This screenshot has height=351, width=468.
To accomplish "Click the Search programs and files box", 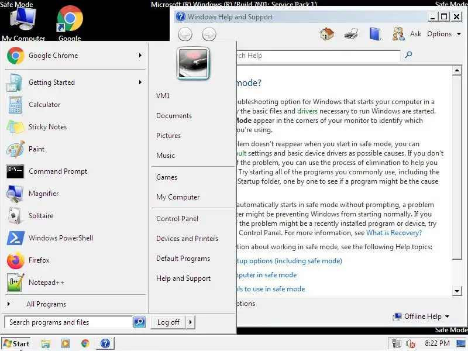I will [68, 322].
